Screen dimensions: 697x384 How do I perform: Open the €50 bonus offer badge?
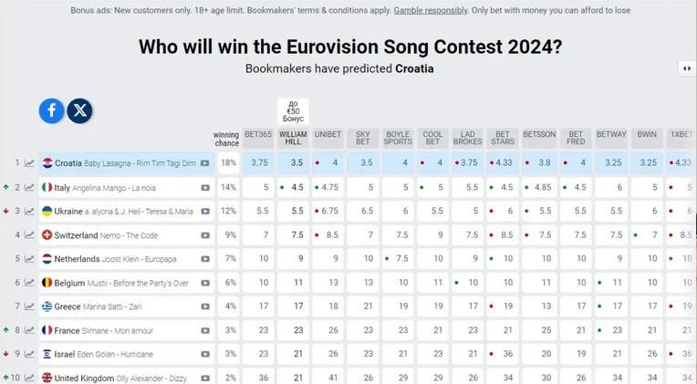(x=293, y=111)
